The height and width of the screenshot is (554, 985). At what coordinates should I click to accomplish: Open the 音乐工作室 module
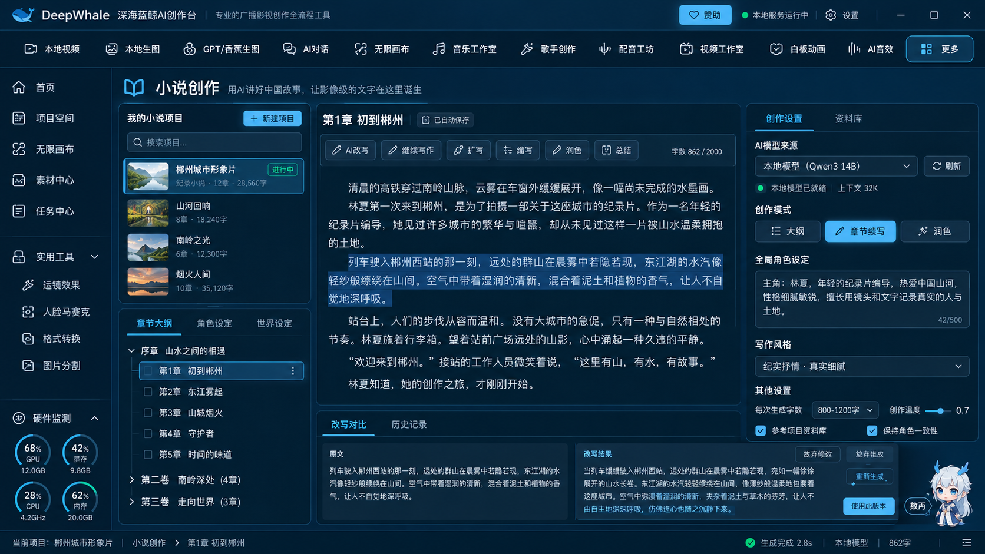click(465, 49)
